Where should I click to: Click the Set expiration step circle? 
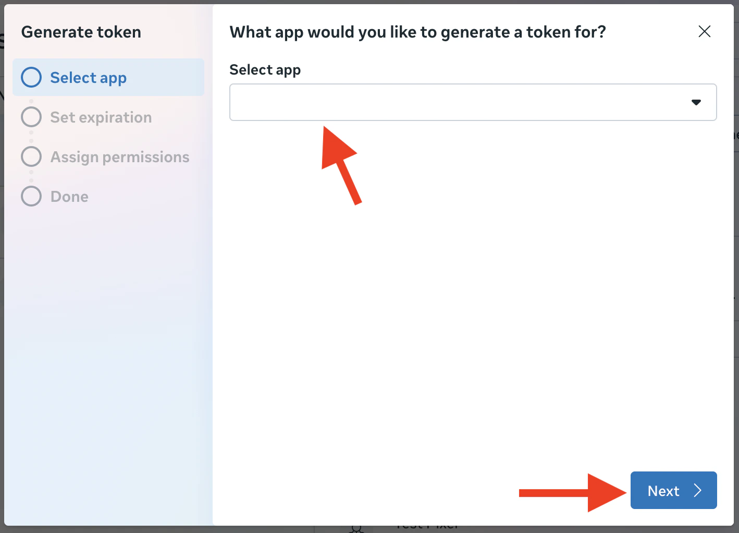click(x=31, y=117)
